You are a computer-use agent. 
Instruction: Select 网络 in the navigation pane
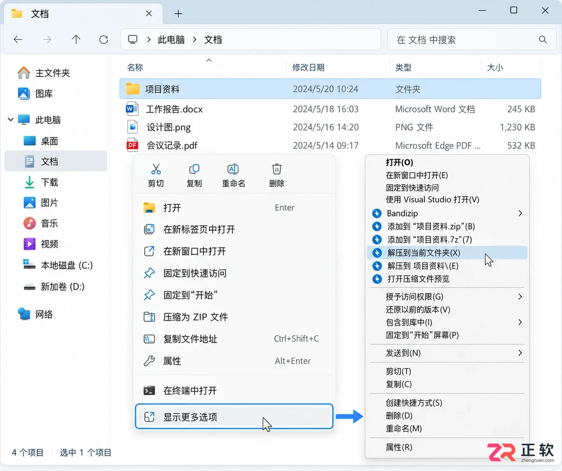[x=35, y=314]
